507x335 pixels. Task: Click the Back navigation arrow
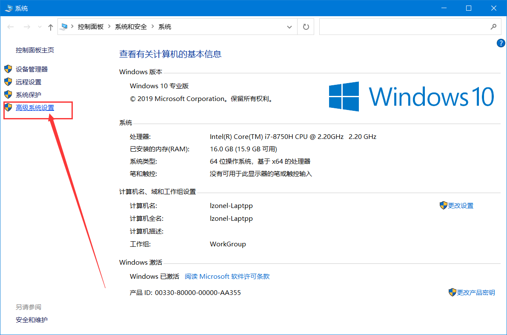click(x=11, y=27)
